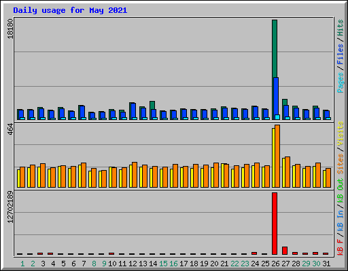
Task: Click day label 18 on the x-axis
Action: click(194, 264)
